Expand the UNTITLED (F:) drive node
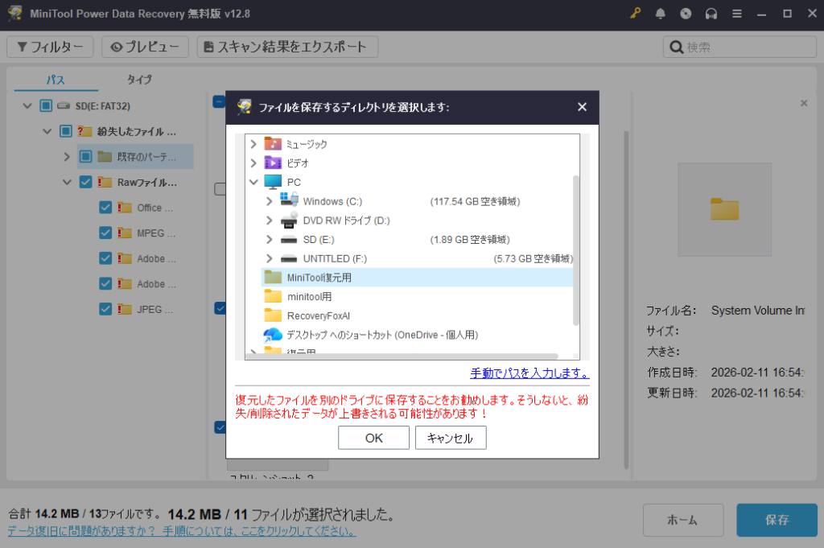This screenshot has width=824, height=548. point(270,258)
